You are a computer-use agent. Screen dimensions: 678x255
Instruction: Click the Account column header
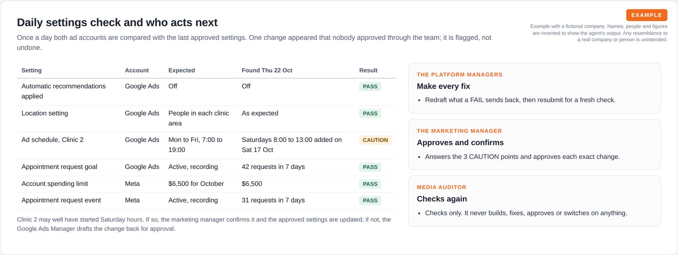coord(137,70)
